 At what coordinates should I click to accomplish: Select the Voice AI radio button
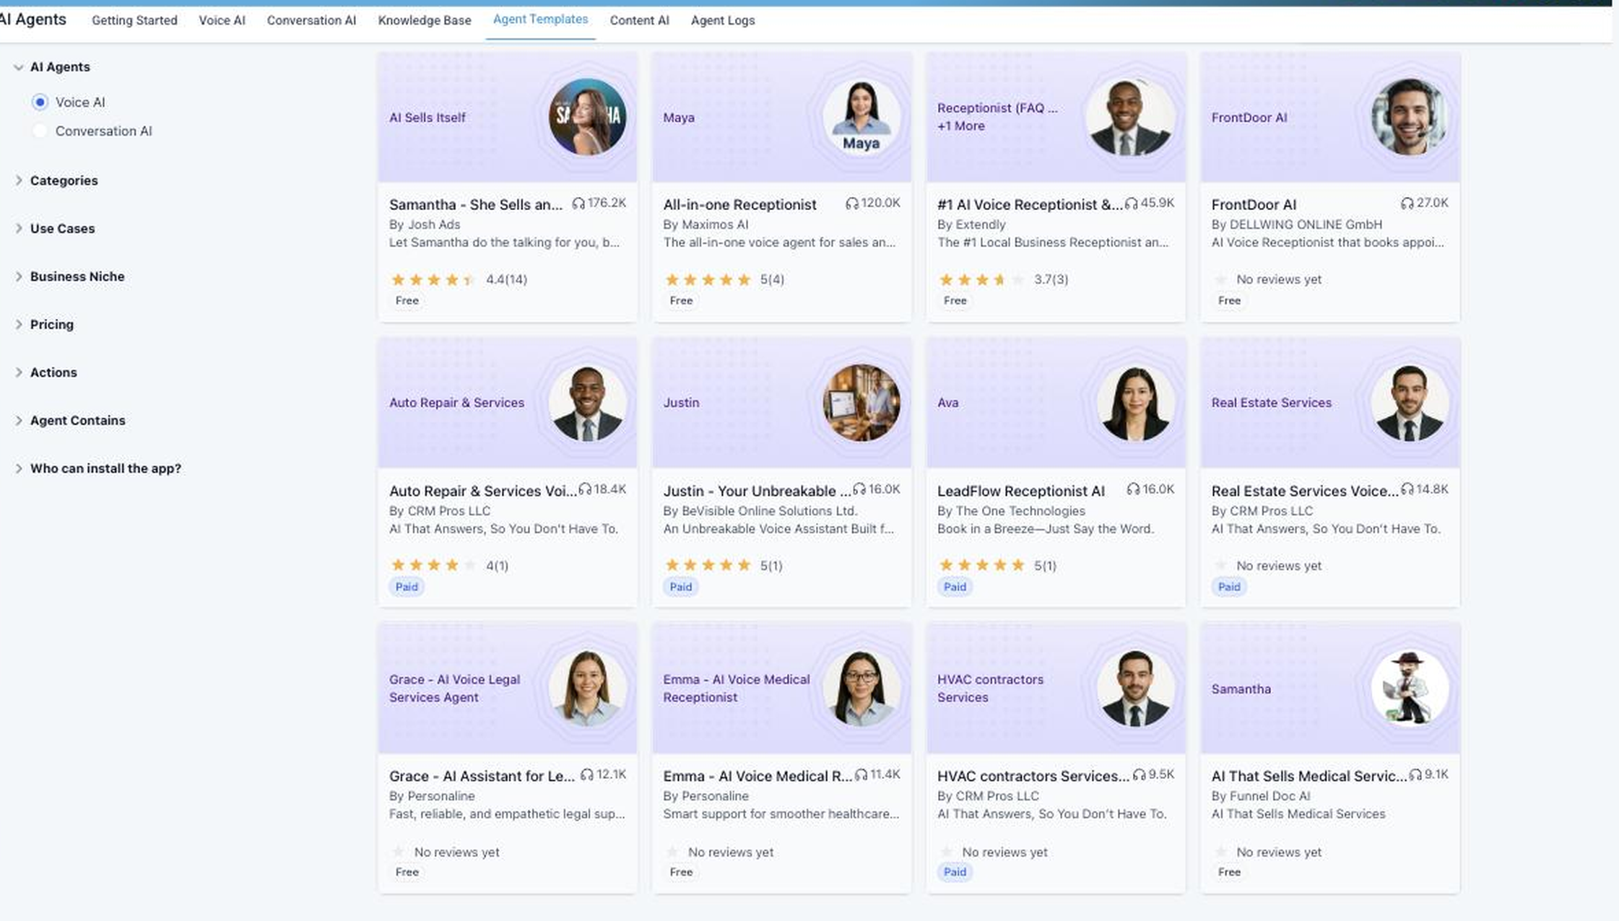pos(40,102)
